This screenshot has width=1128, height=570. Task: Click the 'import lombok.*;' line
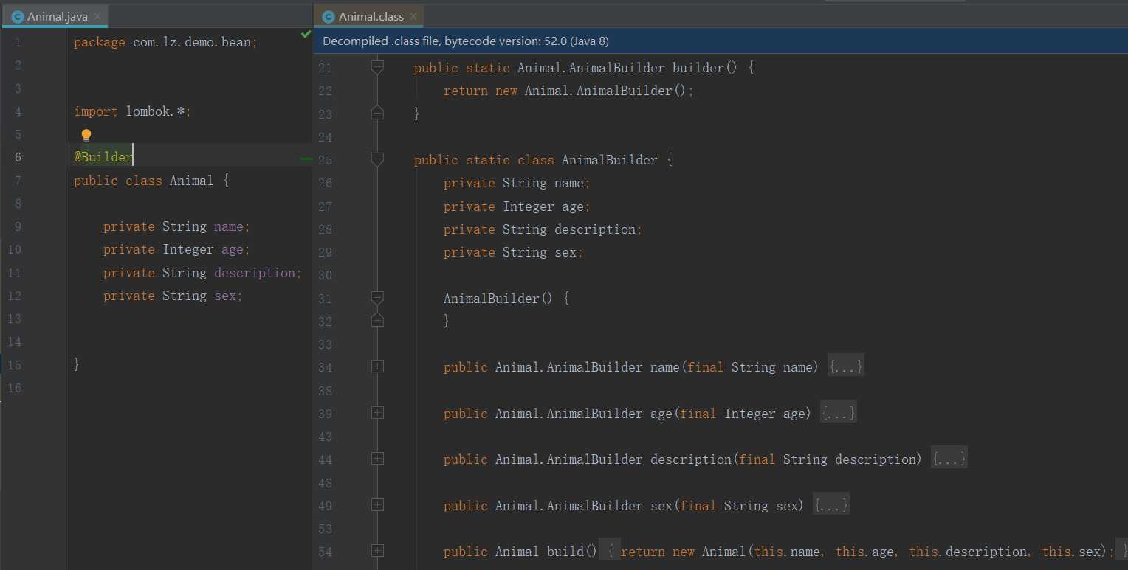(132, 111)
